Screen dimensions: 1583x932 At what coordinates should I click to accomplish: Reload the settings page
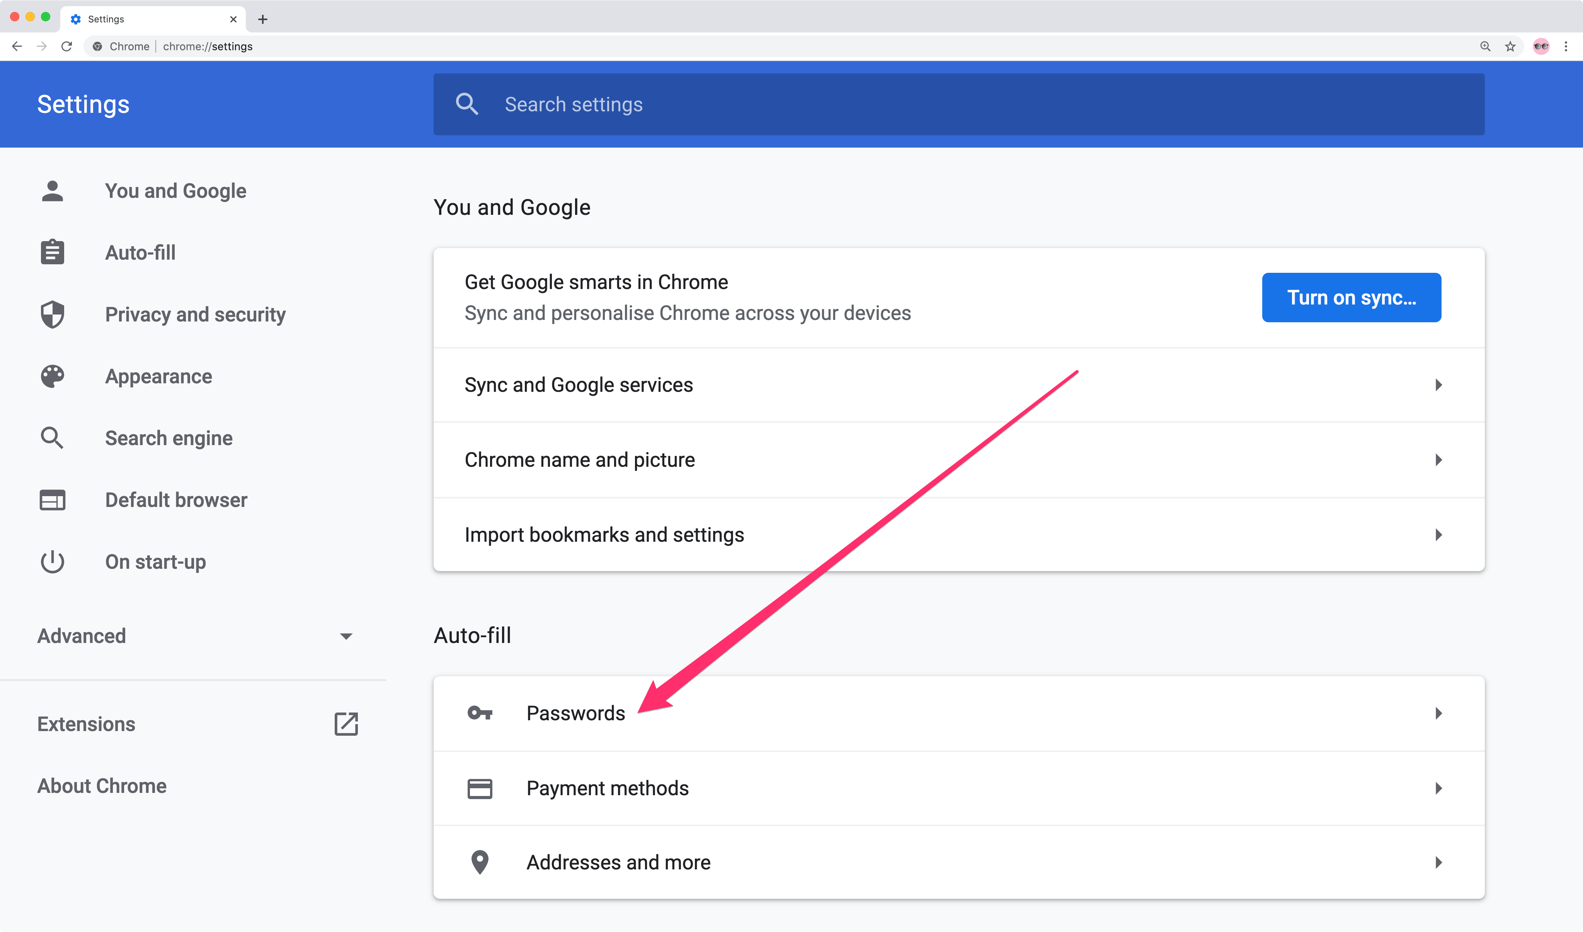click(66, 46)
